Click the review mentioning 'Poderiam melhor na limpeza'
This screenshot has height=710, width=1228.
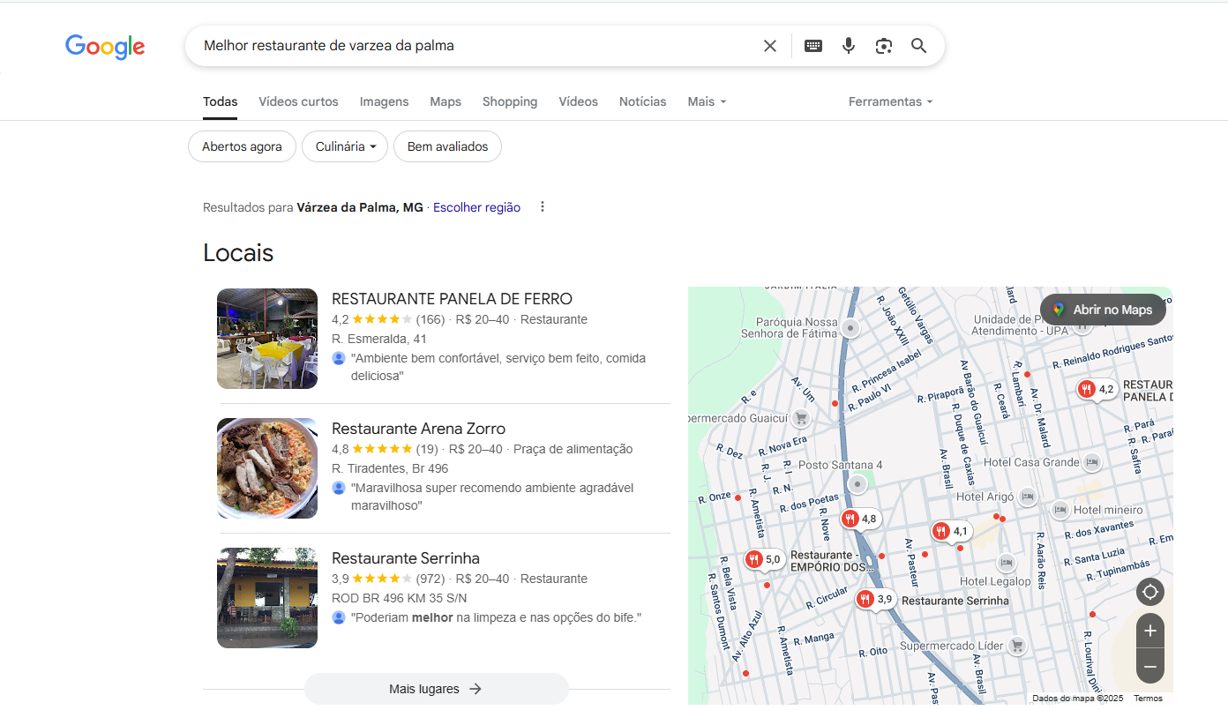pyautogui.click(x=496, y=617)
